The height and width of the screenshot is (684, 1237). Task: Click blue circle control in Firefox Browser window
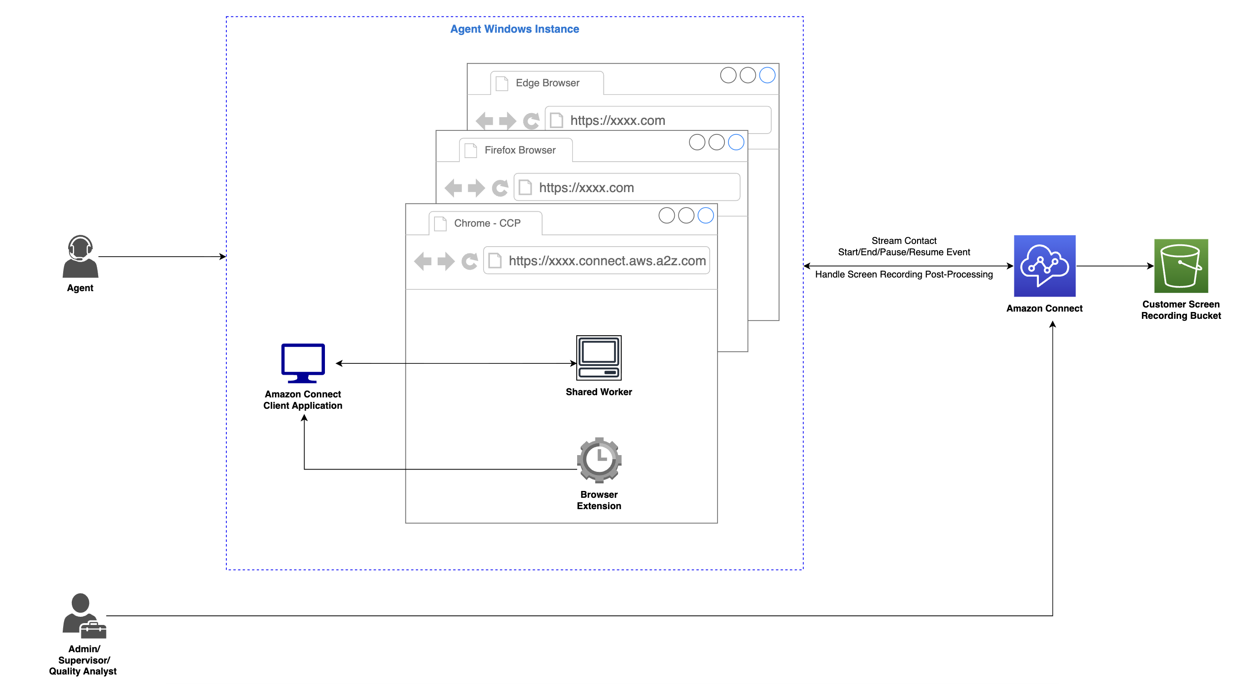(736, 142)
